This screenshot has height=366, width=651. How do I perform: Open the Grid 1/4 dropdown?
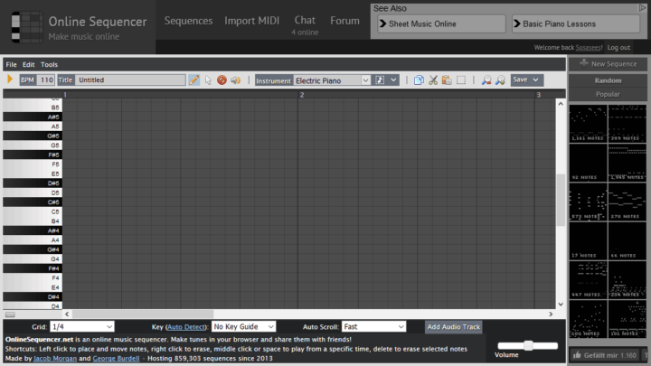tap(82, 326)
